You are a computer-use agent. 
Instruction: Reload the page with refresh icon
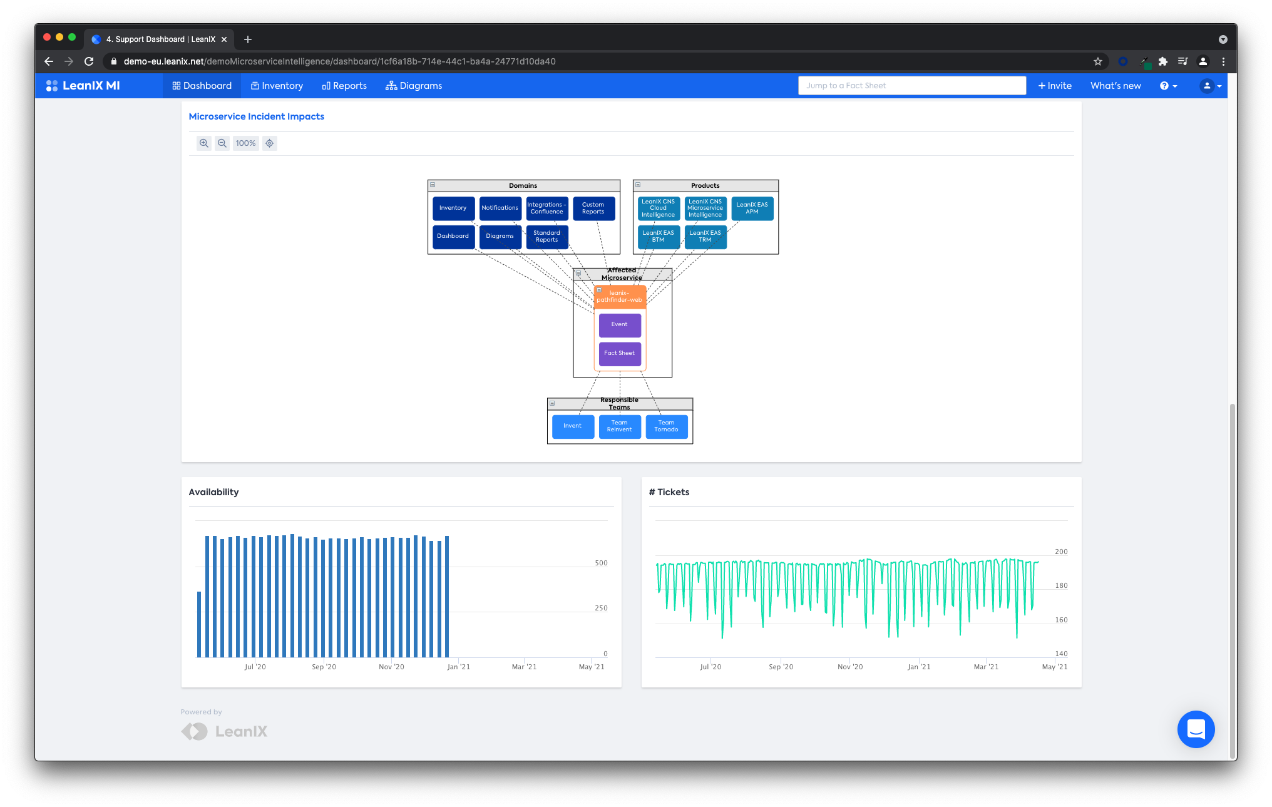coord(89,61)
